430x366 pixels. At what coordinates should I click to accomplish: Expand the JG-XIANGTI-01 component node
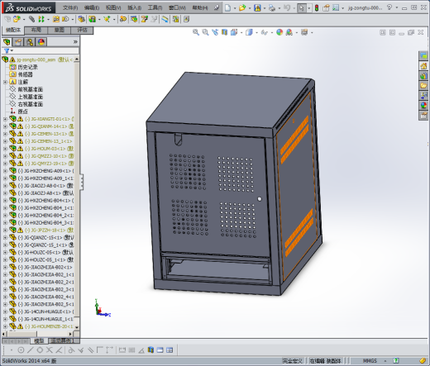pos(5,119)
